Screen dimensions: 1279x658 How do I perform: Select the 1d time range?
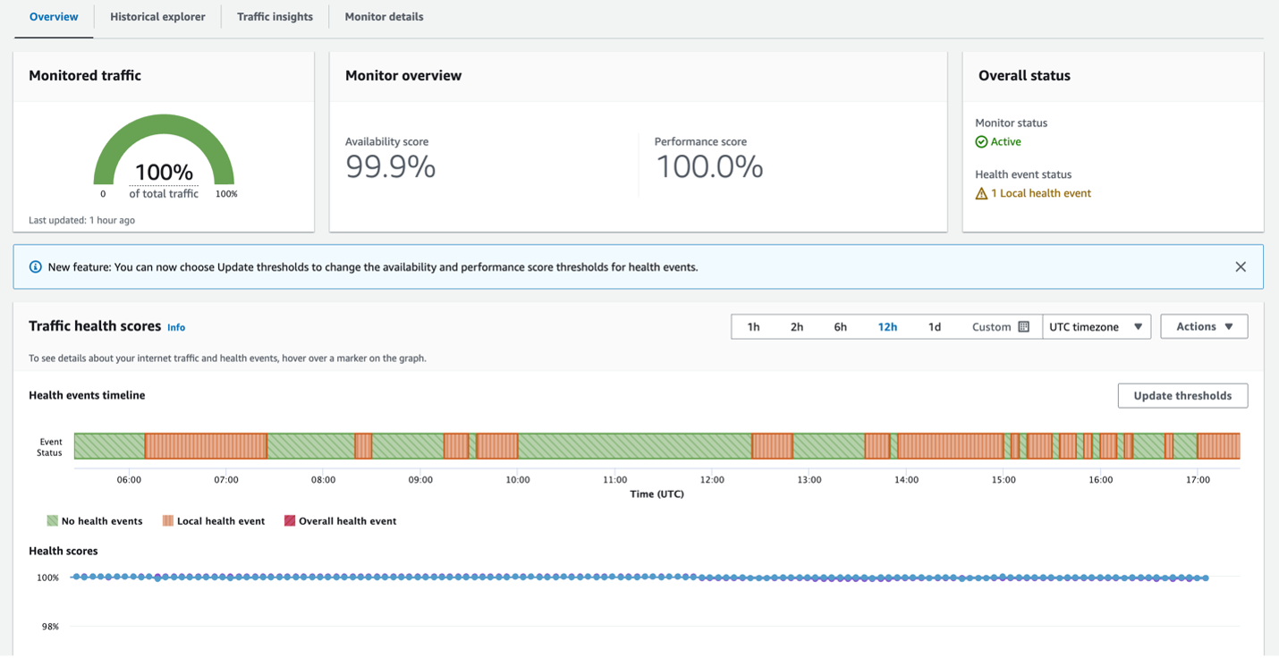pyautogui.click(x=935, y=326)
